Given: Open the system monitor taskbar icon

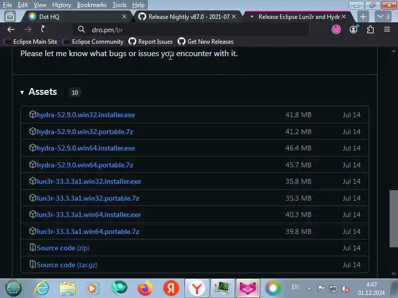Looking at the screenshot, I should tap(222, 288).
